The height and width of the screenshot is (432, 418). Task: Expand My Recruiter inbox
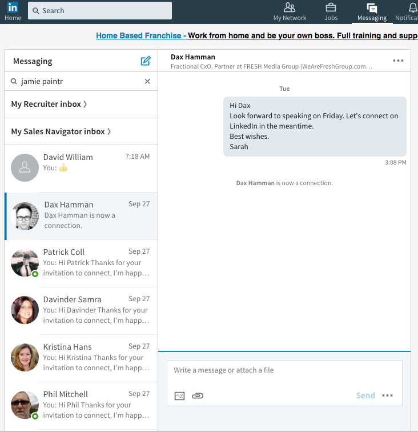click(x=49, y=104)
